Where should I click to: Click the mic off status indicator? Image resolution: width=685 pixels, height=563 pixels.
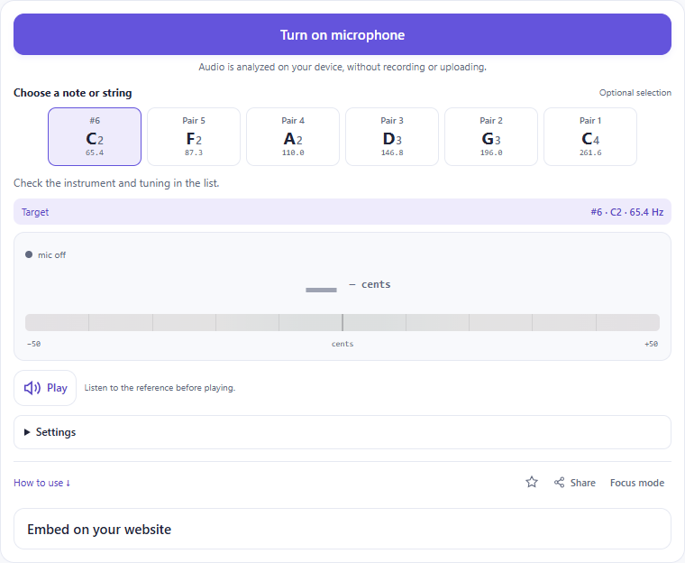(46, 255)
